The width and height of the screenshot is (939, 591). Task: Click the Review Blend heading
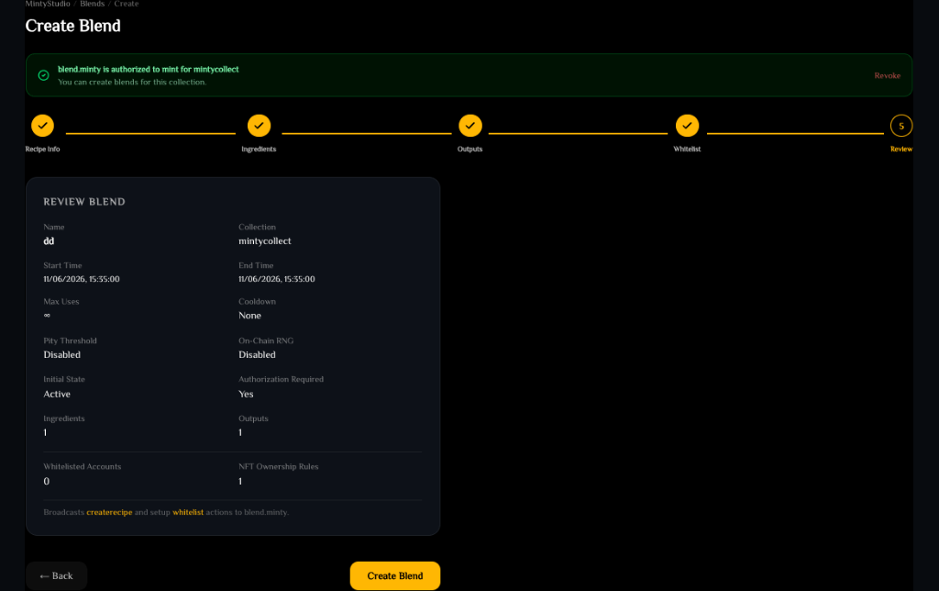click(84, 202)
